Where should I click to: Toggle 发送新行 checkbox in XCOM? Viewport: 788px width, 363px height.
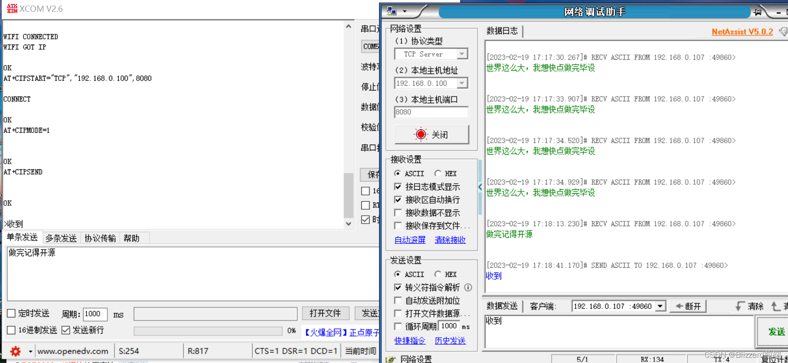point(66,330)
